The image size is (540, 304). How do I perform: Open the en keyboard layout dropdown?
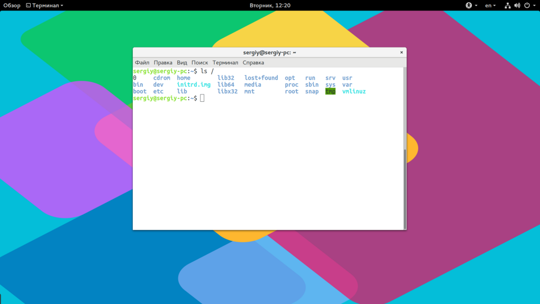tap(490, 5)
